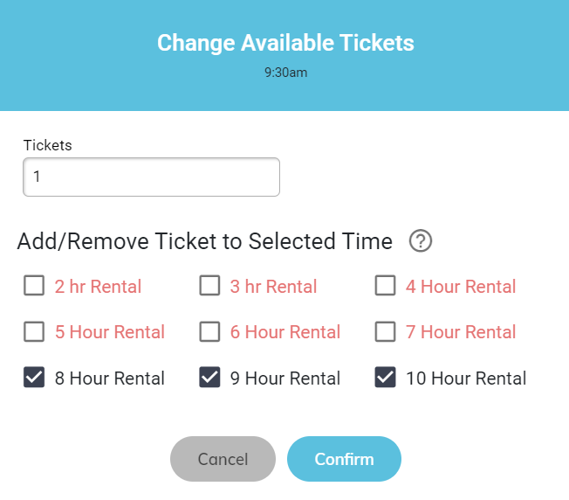
Task: Untick the 9 Hour Rental checkbox
Action: (209, 377)
